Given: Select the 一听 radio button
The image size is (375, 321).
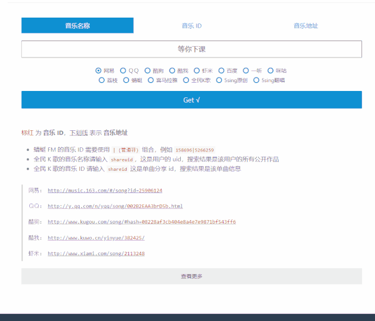Looking at the screenshot, I should coord(246,71).
